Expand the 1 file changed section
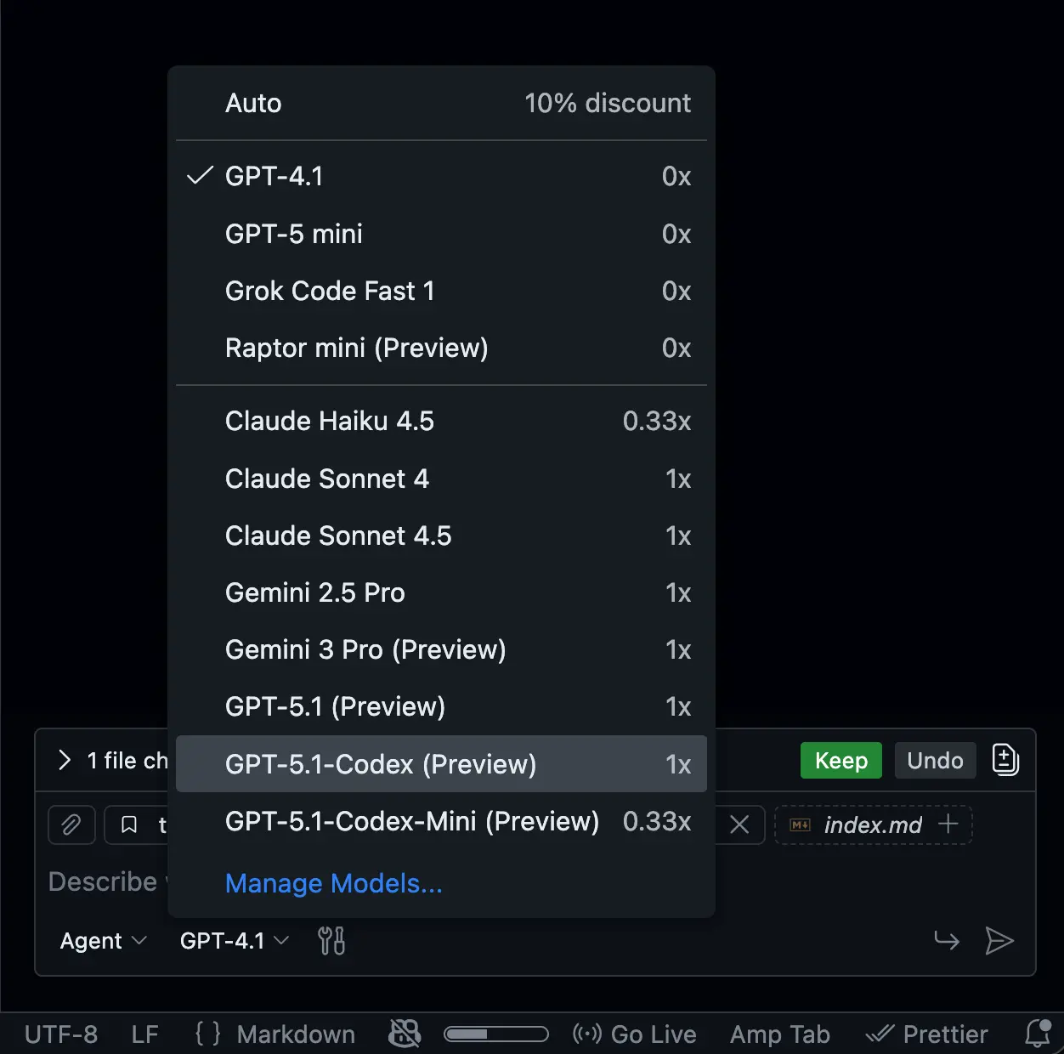The width and height of the screenshot is (1064, 1054). [x=65, y=760]
